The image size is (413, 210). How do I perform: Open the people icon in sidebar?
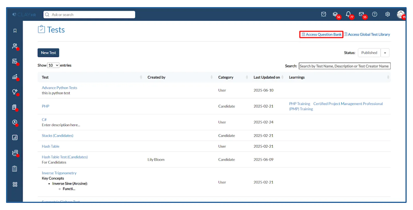click(15, 46)
